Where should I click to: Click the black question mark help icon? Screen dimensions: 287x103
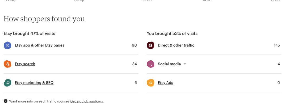tap(6, 101)
